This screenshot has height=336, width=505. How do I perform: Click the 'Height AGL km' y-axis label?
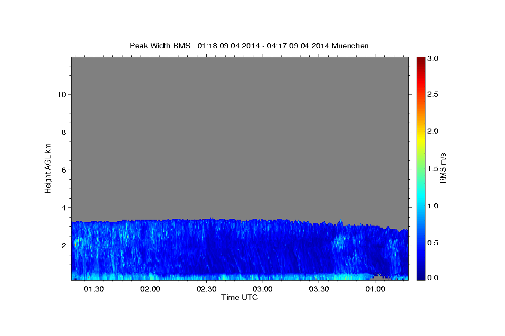[x=48, y=168]
